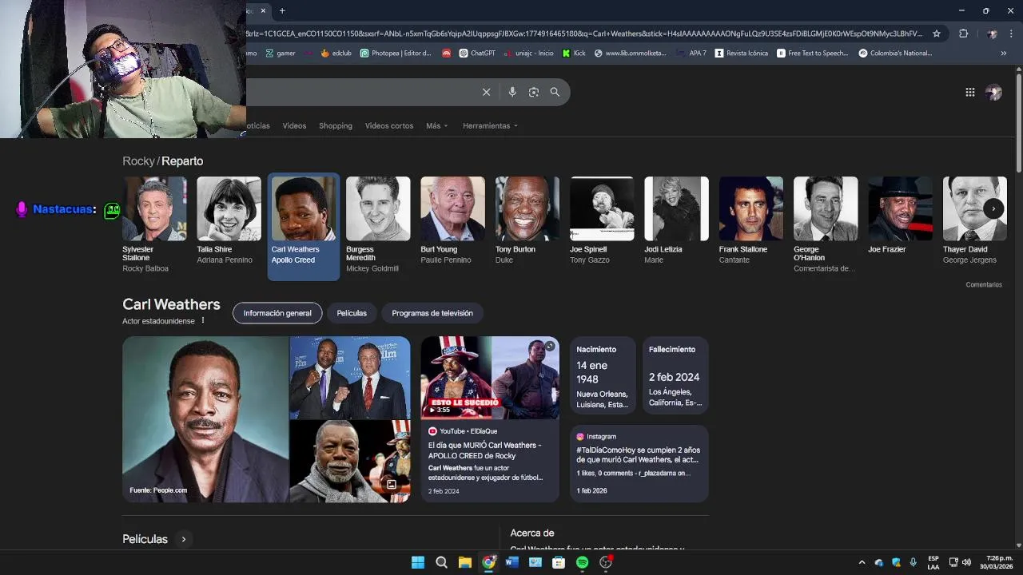Open Microsoft Word from the taskbar
The height and width of the screenshot is (575, 1023).
[512, 562]
